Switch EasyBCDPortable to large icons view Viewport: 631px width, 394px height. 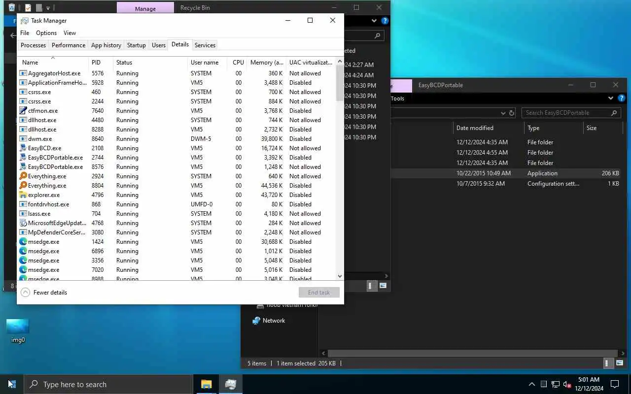coord(619,363)
